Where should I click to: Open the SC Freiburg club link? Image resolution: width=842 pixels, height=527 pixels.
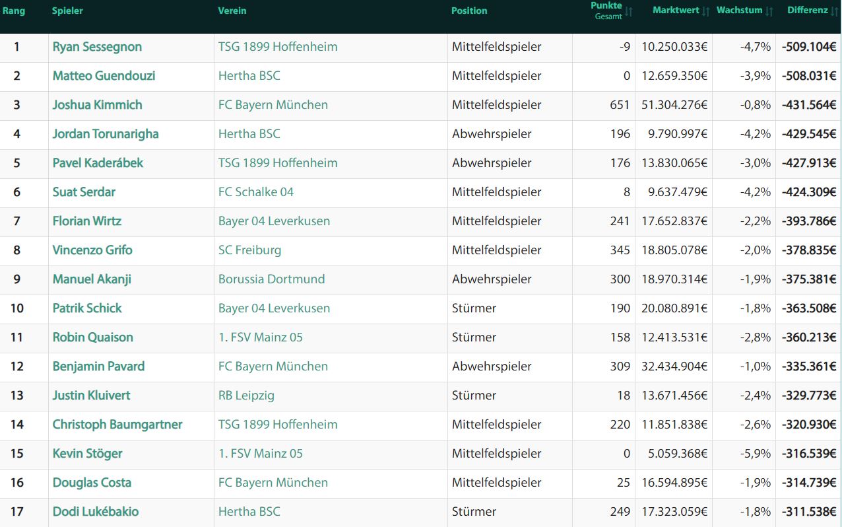[x=249, y=250]
